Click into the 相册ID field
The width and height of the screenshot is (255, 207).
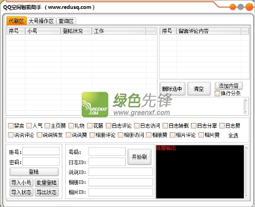click(121, 182)
